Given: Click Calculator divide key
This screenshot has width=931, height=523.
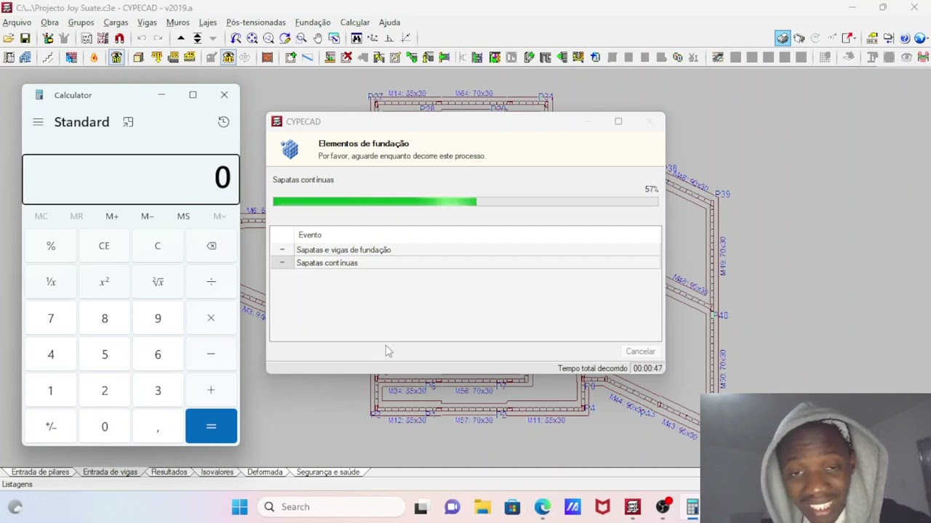Looking at the screenshot, I should (211, 282).
